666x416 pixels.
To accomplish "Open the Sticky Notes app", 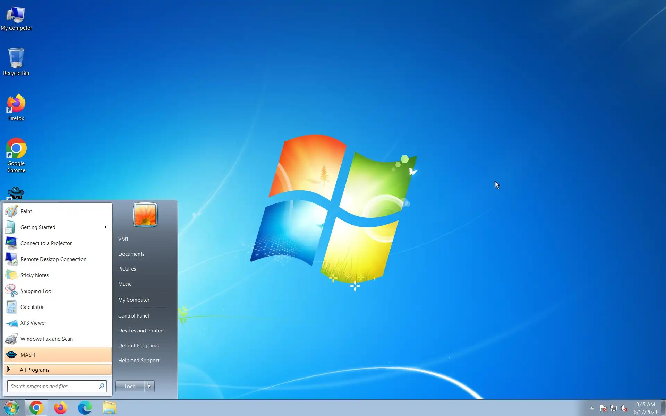I will [34, 275].
